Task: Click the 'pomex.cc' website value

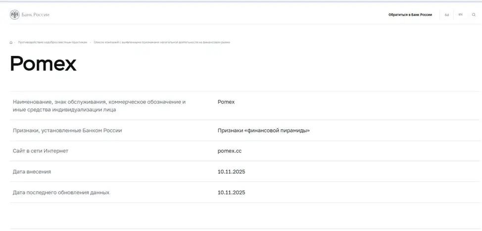Action: (x=229, y=151)
